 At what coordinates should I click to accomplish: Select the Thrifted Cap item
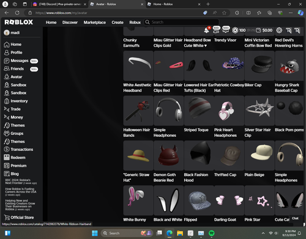click(x=229, y=155)
